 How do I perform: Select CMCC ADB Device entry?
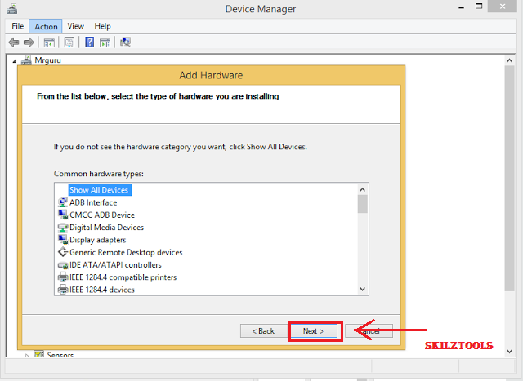click(102, 215)
